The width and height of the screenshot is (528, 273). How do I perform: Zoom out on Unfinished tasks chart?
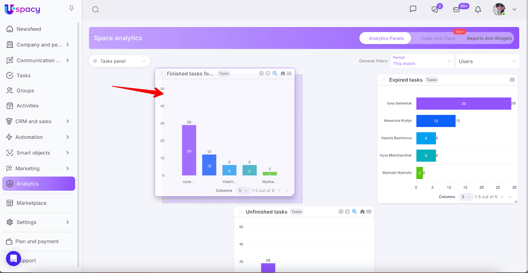347,212
